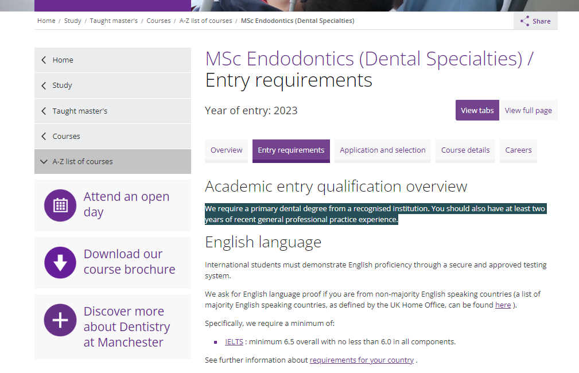The width and height of the screenshot is (579, 373).
Task: Open the Application and selection tab
Action: coord(382,150)
